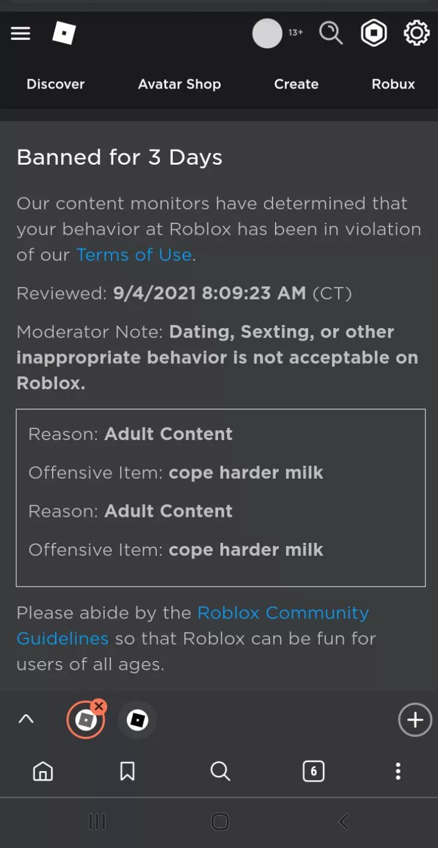Screen dimensions: 438x848
Task: Open the browser three-dot menu
Action: tap(397, 771)
